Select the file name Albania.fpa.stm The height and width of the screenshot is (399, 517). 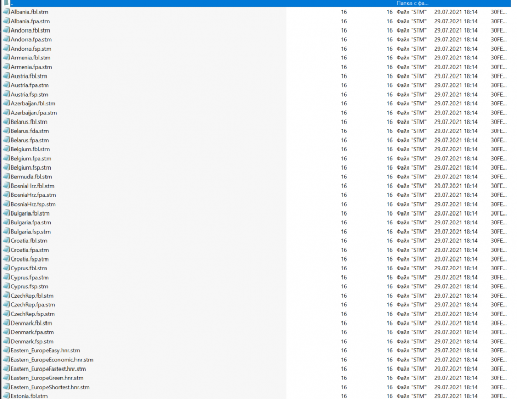(x=31, y=21)
